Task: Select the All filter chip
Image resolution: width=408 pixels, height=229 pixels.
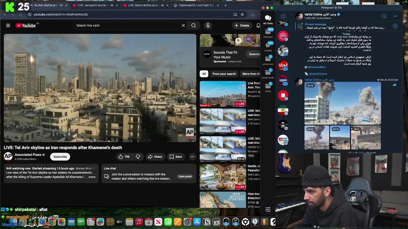Action: coord(204,74)
